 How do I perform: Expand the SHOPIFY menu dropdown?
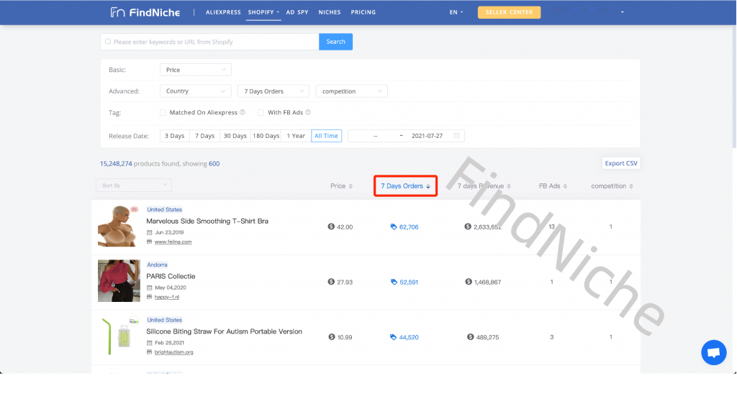pyautogui.click(x=263, y=12)
